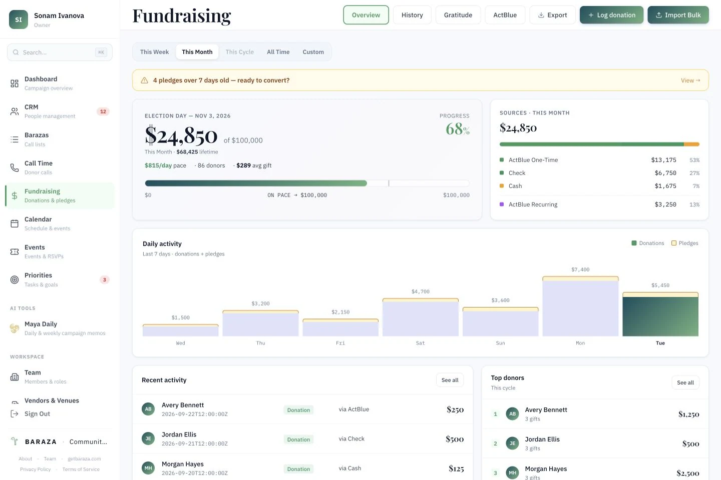Click the Call Time phone icon

tap(15, 167)
